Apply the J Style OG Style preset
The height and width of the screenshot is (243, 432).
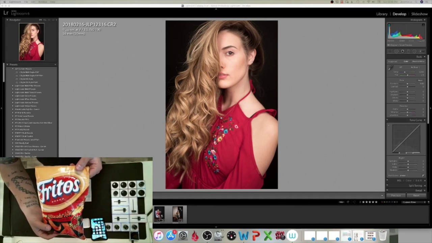pos(26,79)
